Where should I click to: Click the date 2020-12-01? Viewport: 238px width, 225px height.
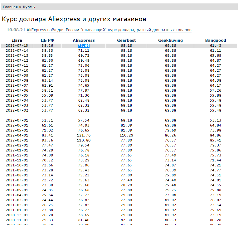[x=17, y=215]
